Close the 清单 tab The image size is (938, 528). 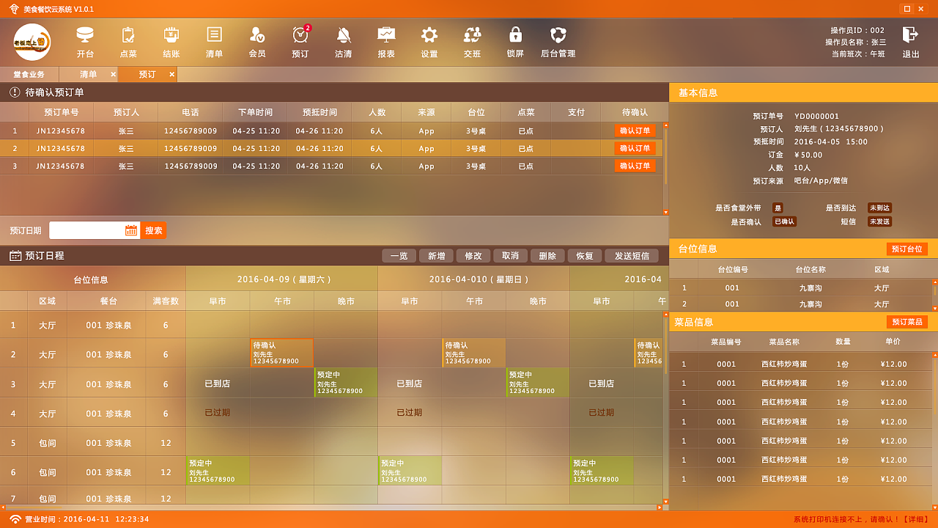tap(113, 75)
